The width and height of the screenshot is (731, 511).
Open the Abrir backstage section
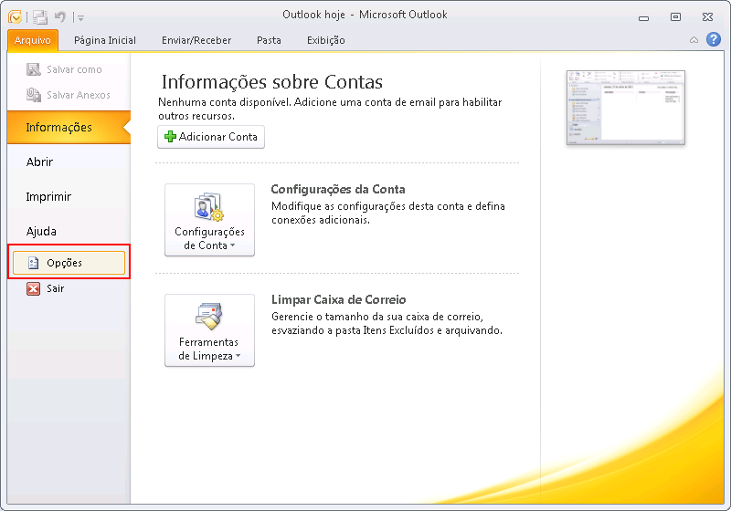point(39,162)
